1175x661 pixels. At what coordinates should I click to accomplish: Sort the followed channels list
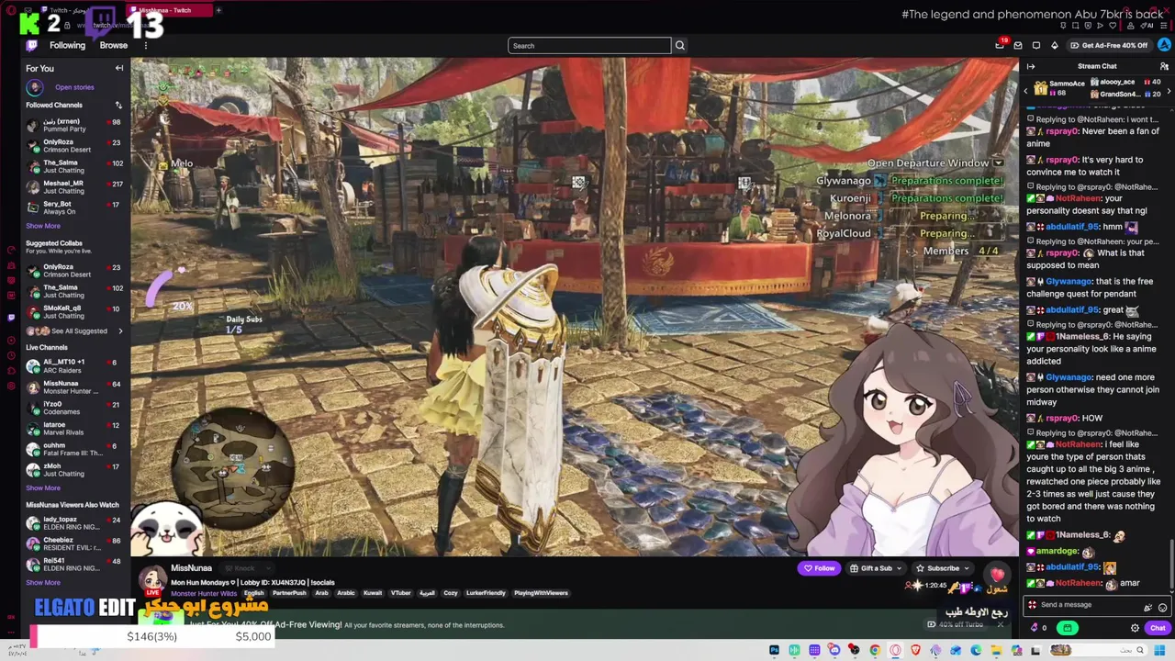[x=118, y=105]
